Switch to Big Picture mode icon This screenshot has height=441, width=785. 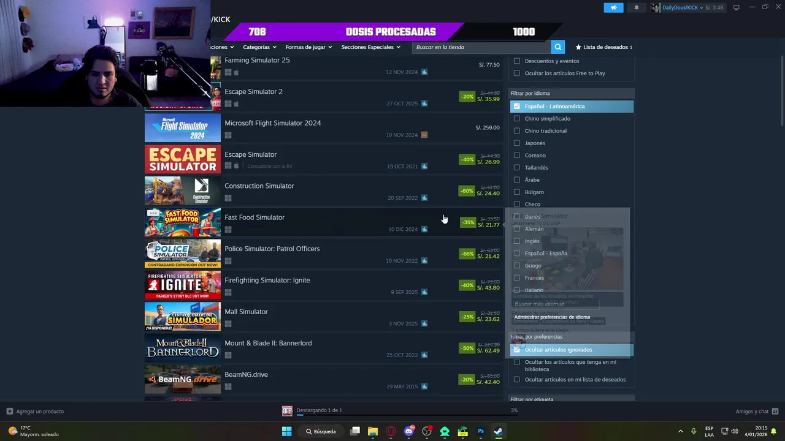[x=736, y=7]
